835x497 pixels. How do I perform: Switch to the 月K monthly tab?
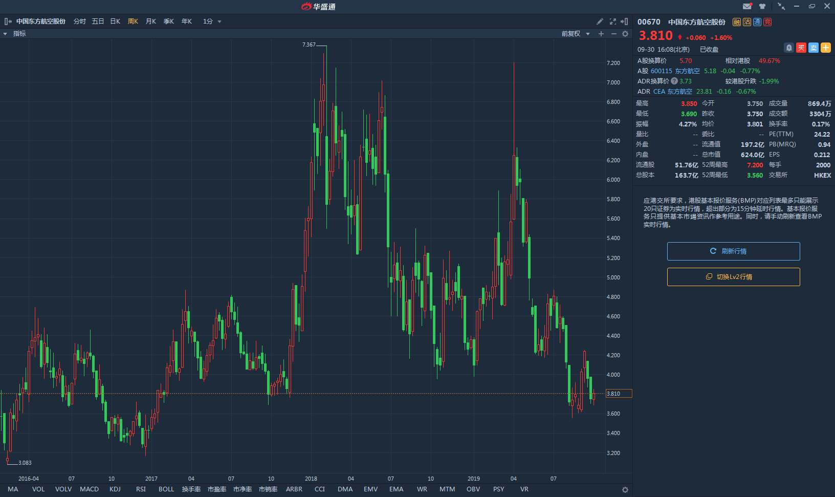pyautogui.click(x=151, y=21)
